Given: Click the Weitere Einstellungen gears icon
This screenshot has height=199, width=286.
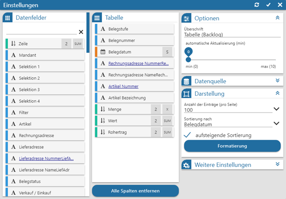Looking at the screenshot, I should pyautogui.click(x=187, y=165).
